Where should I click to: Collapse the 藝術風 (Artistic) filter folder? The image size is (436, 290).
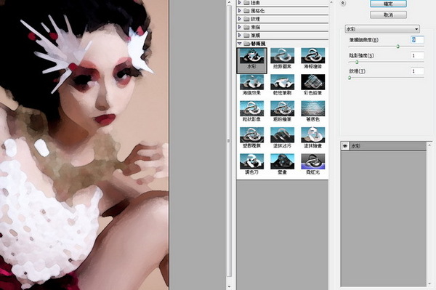pyautogui.click(x=239, y=44)
